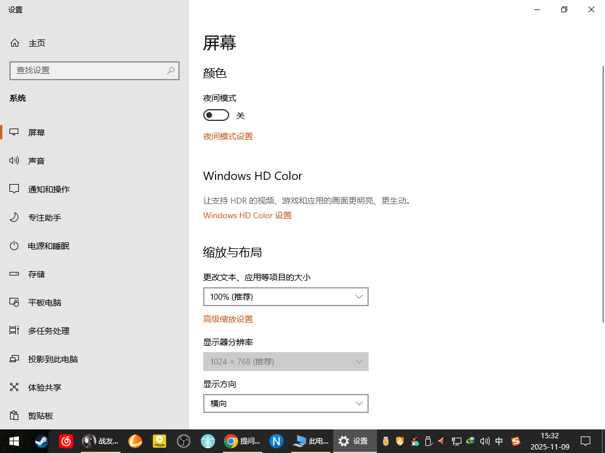Switch to the 战友... taskbar window
605x453 pixels.
point(100,441)
